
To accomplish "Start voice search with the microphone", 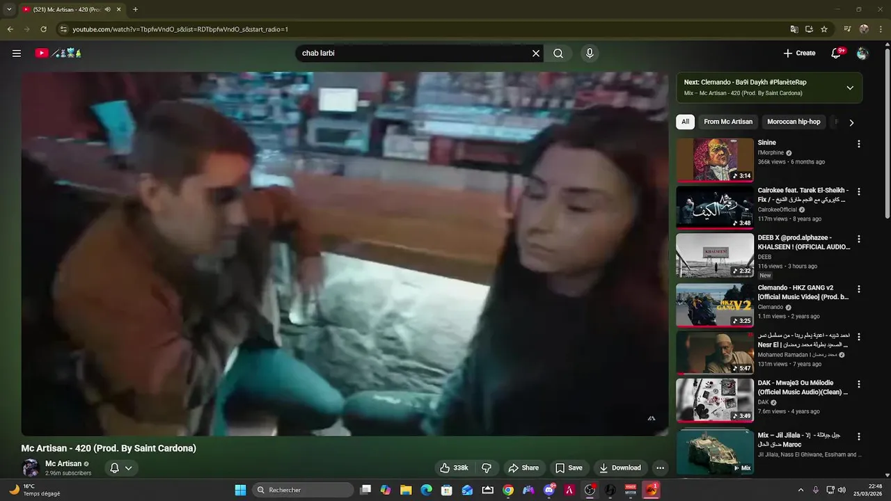I will [590, 53].
